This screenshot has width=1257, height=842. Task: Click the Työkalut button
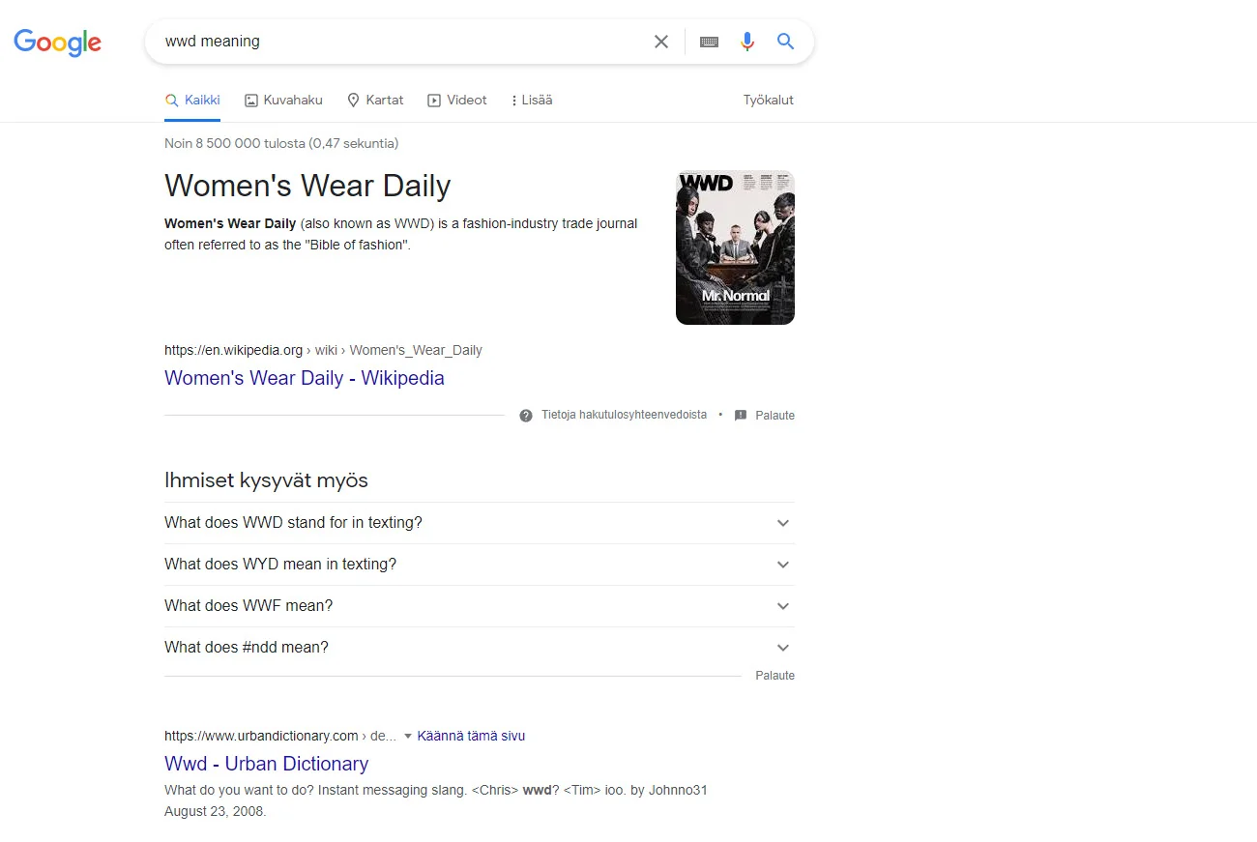[x=768, y=101]
